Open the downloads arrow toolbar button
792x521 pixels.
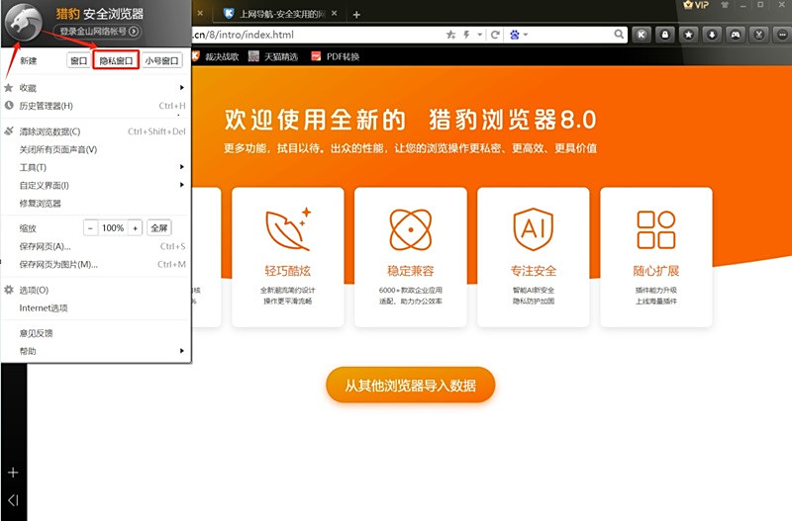(x=712, y=35)
